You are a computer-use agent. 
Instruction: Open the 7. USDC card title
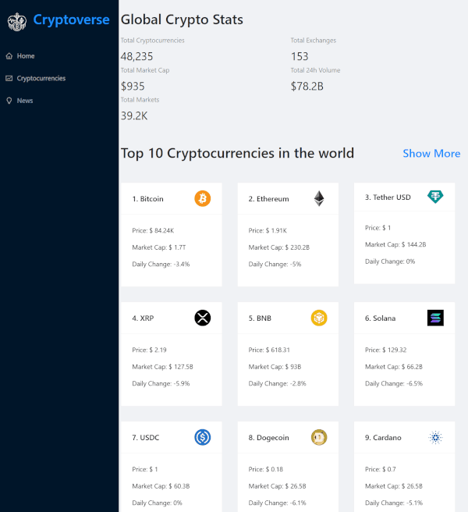coord(146,438)
